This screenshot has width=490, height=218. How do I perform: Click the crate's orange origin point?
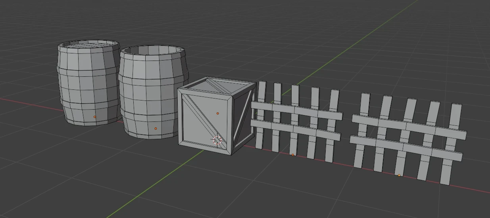217,114
